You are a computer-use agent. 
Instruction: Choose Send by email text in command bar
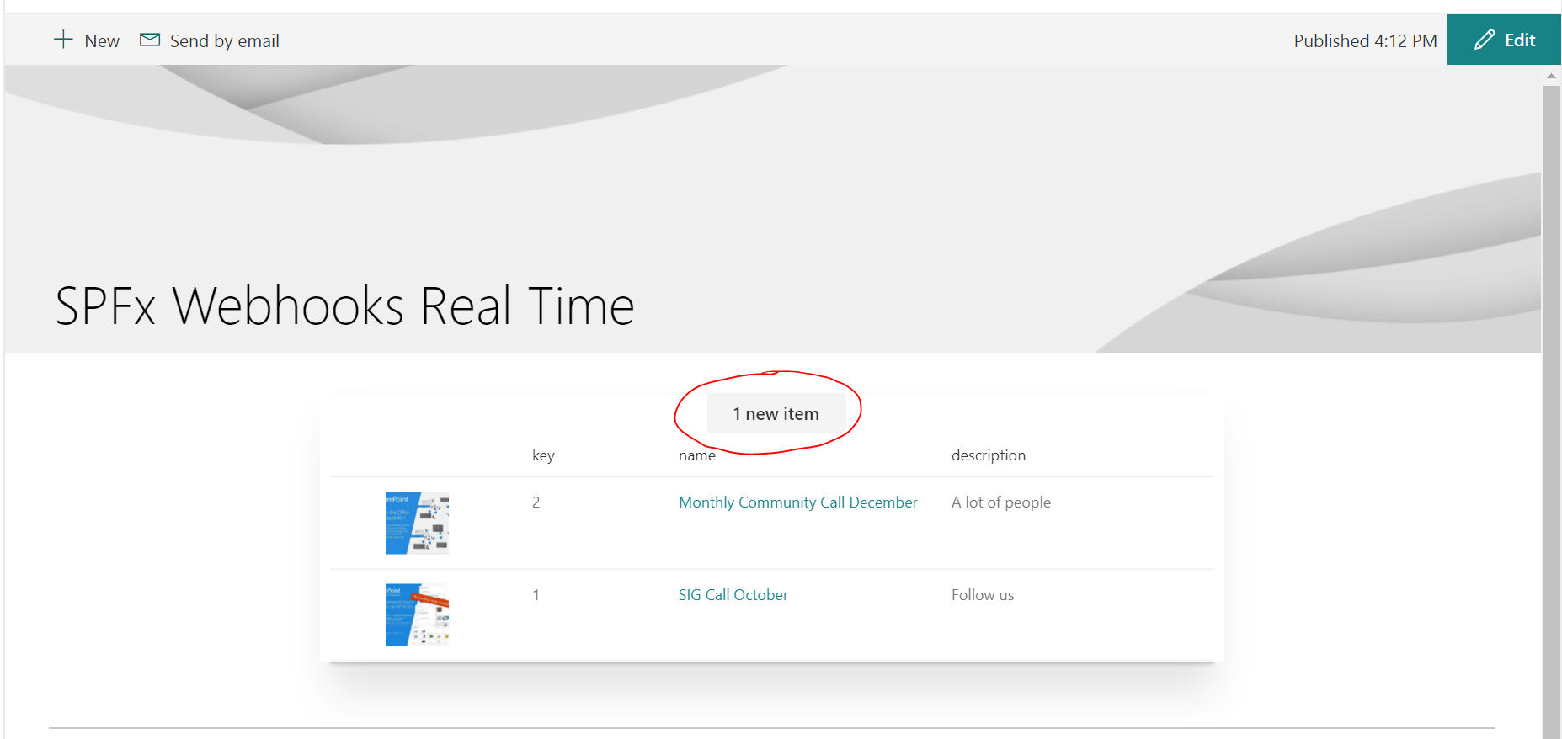224,41
